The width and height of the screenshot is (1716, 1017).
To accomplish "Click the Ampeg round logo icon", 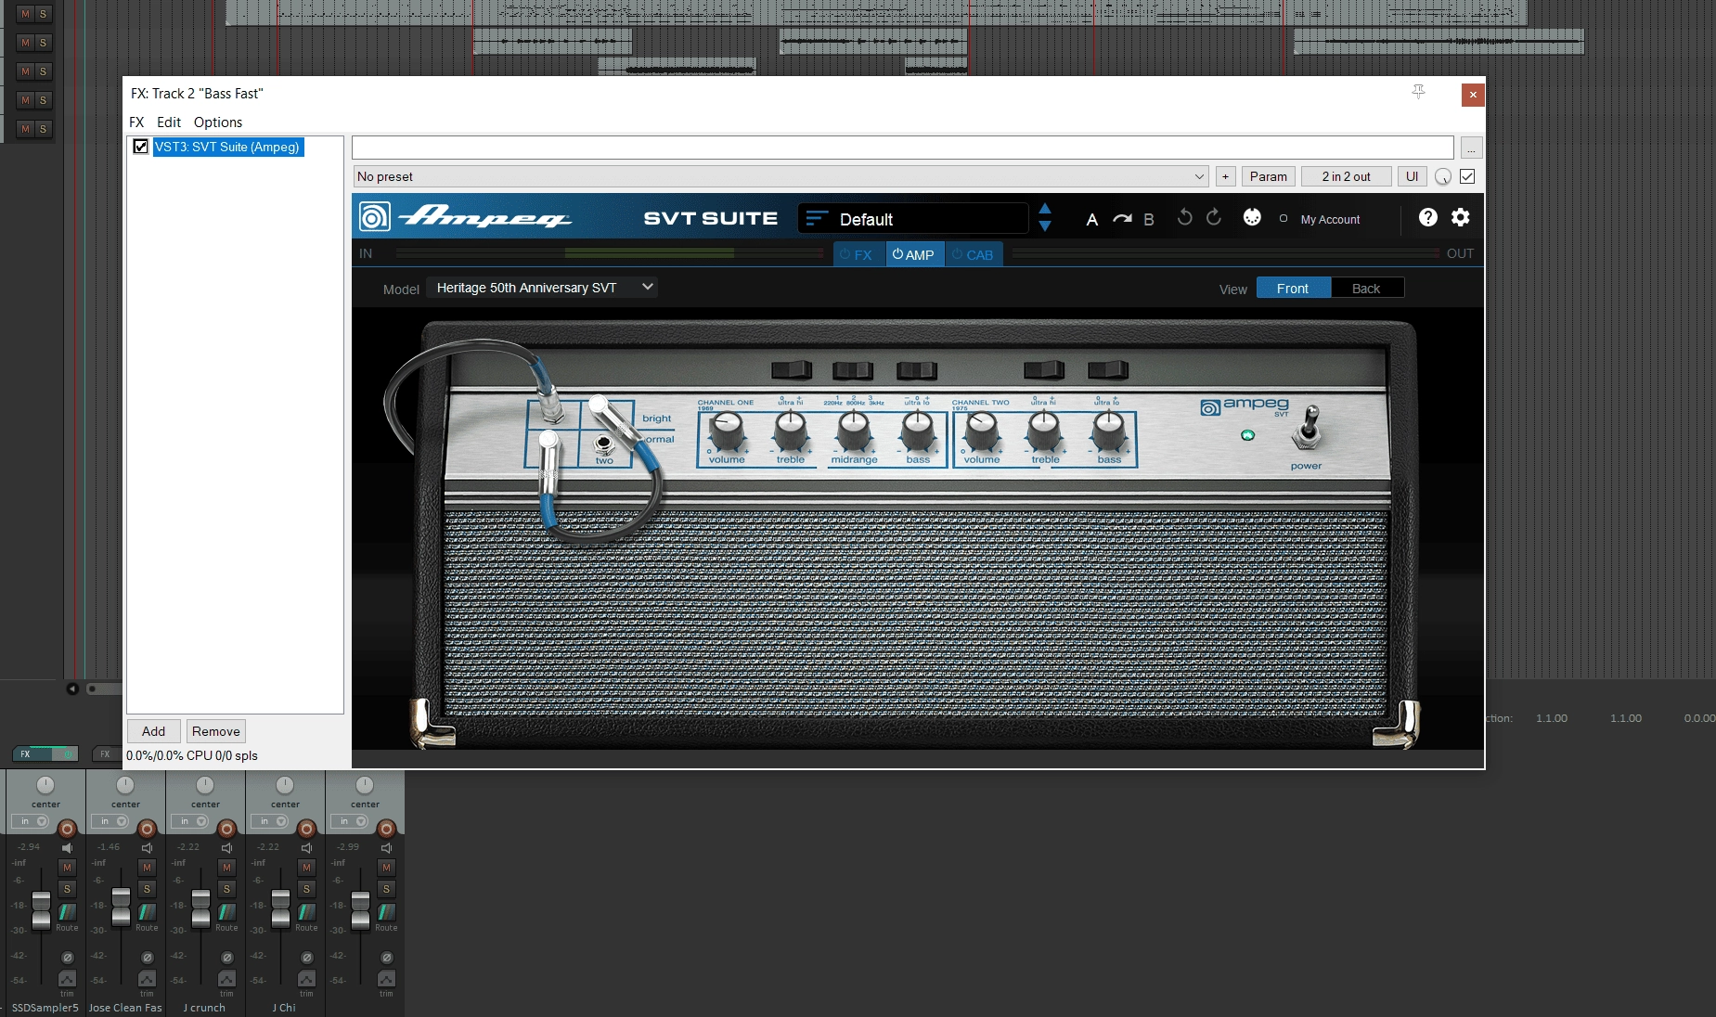I will (x=374, y=217).
